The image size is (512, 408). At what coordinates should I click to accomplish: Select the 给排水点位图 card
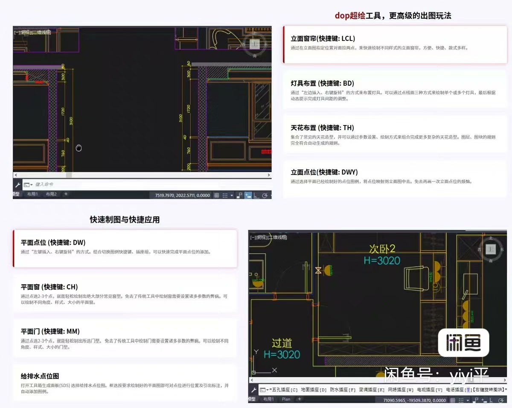coord(125,383)
